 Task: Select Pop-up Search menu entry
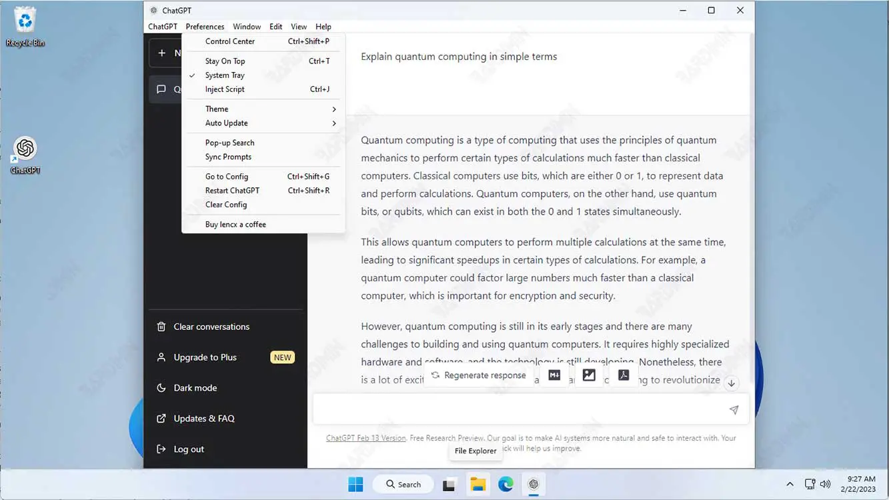[263, 143]
